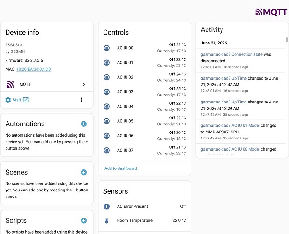The height and width of the screenshot is (234, 289).
Task: Open the AC IU 01 entity label
Action: (x=125, y=63)
